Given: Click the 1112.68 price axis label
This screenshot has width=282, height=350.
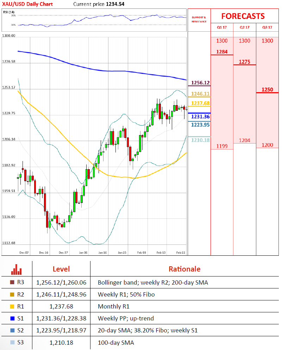Looking at the screenshot, I should [9, 243].
